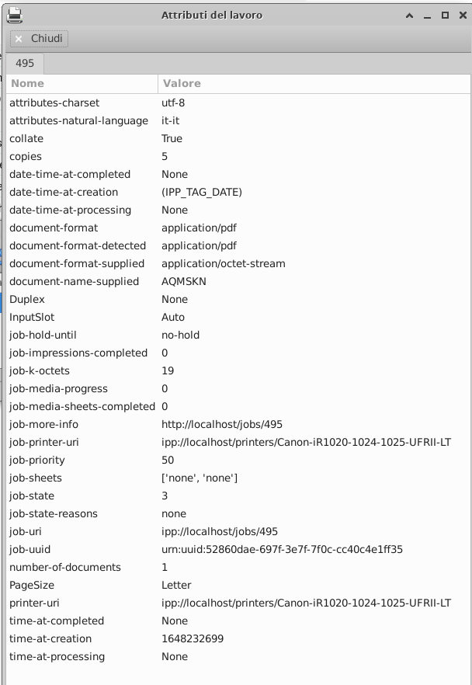The width and height of the screenshot is (472, 685).
Task: Click the minimize icon of the attributes window
Action: [428, 15]
